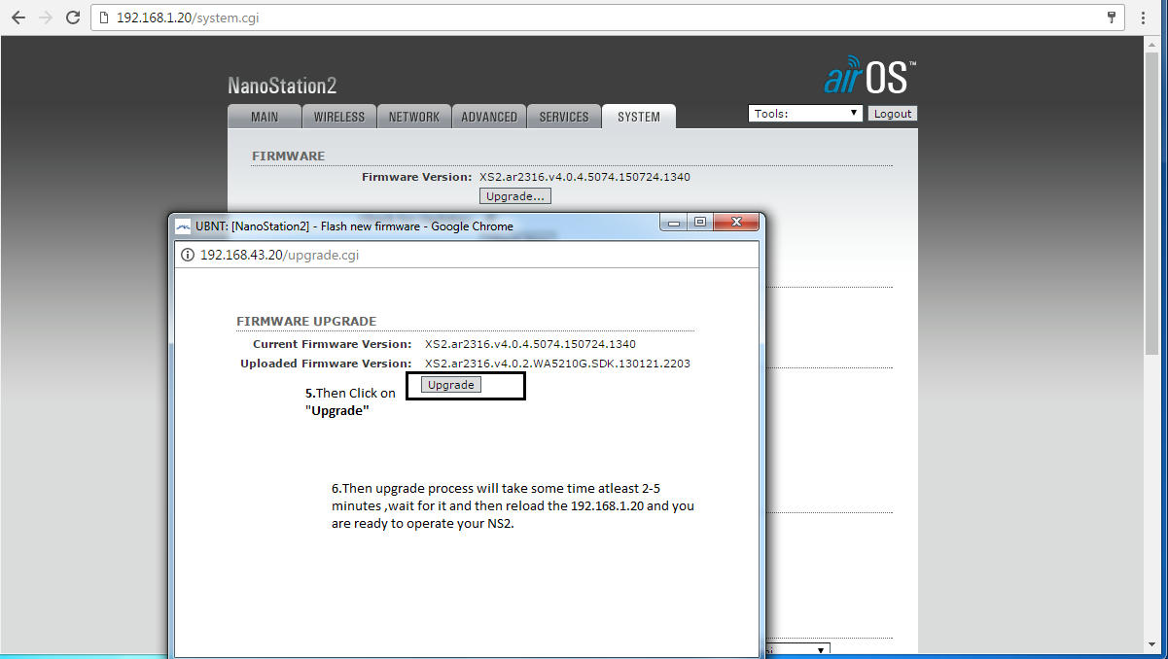This screenshot has width=1168, height=659.
Task: Open the Chrome three-dot menu
Action: (x=1144, y=17)
